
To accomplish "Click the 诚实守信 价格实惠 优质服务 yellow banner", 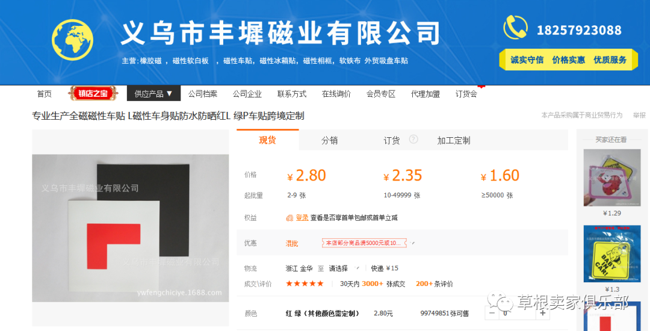I will [x=568, y=60].
